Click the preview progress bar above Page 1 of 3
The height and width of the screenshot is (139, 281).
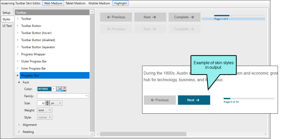coord(239,15)
